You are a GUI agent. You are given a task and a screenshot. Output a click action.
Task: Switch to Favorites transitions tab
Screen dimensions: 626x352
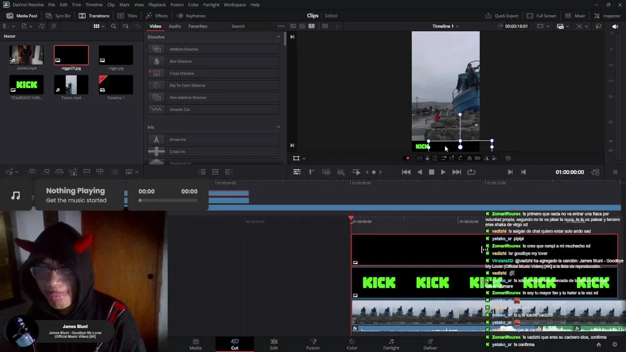tap(198, 26)
